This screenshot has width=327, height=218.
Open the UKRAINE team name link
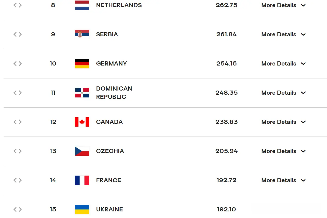[x=110, y=209]
